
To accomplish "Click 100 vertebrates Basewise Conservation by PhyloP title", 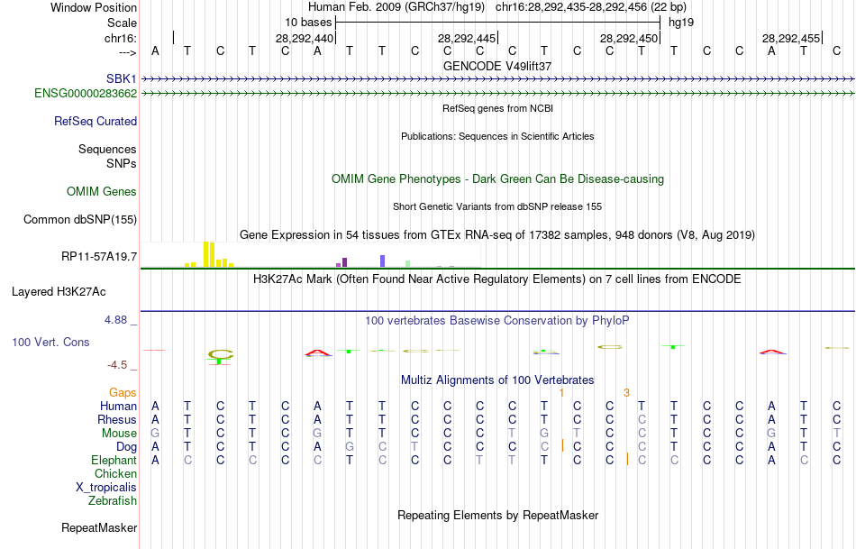I will [x=497, y=321].
